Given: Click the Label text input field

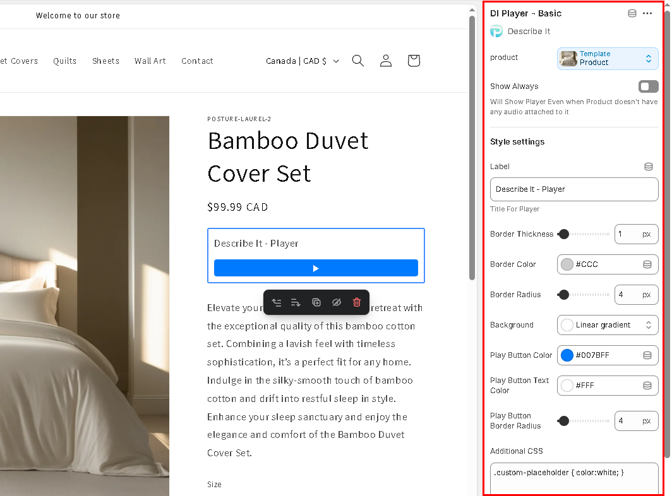Looking at the screenshot, I should (x=574, y=189).
